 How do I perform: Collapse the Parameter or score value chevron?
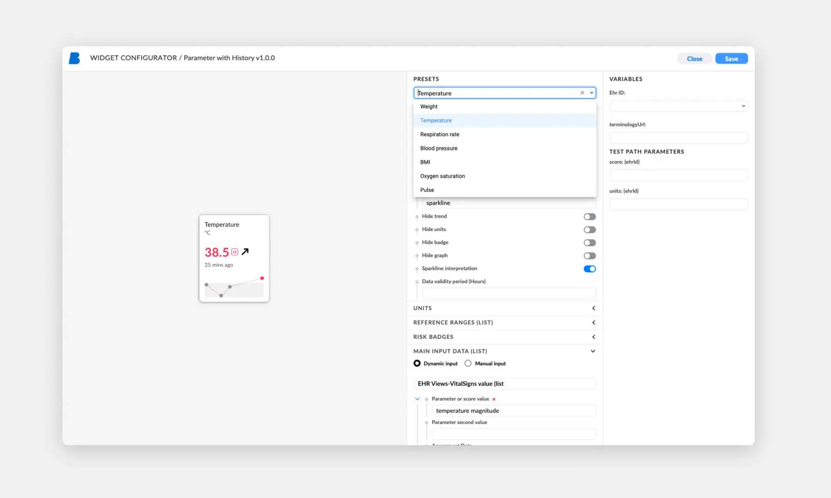coord(417,399)
